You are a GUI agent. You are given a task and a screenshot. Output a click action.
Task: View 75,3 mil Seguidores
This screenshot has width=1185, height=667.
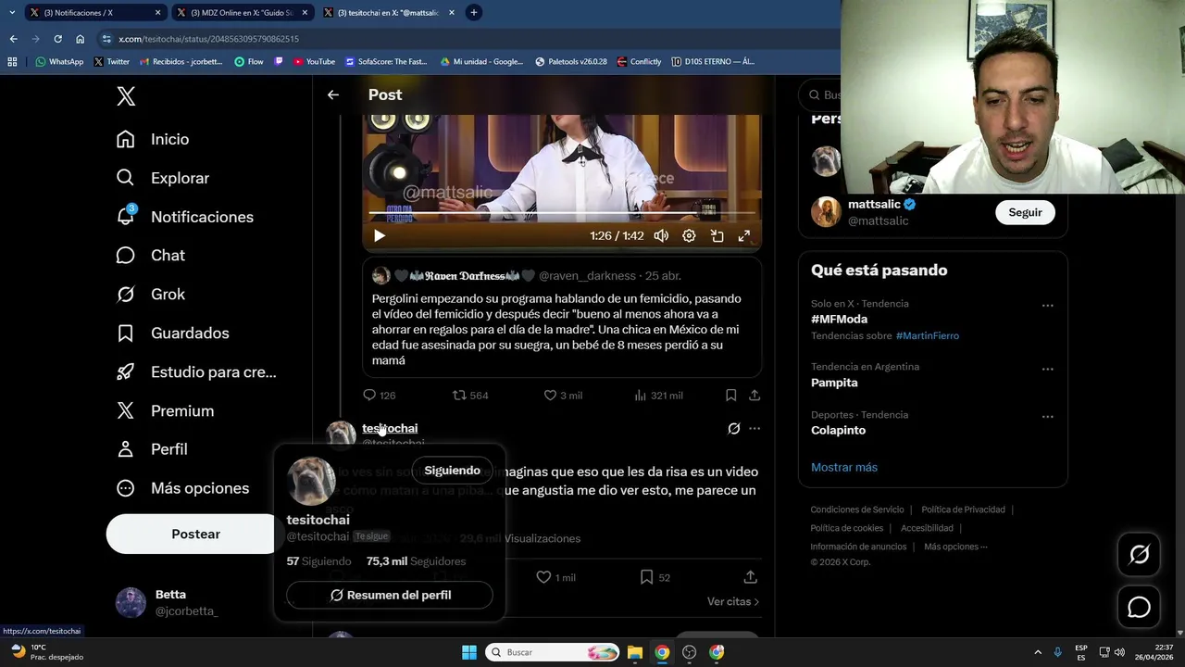point(416,561)
